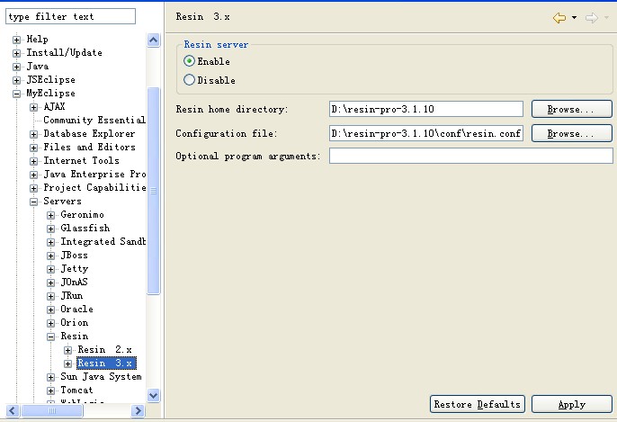Viewport: 617px width, 422px height.
Task: Select Community Essentials in the tree
Action: tap(94, 120)
